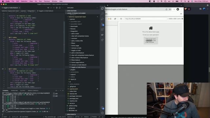The height and width of the screenshot is (118, 210).
Task: Open the Code menu in the menu bar
Action: click(8, 1)
